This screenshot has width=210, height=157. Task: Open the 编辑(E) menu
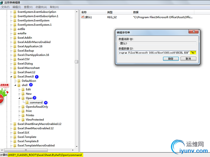click(x=17, y=7)
